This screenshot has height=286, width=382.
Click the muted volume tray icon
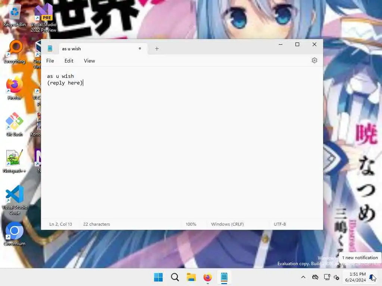coord(336,277)
